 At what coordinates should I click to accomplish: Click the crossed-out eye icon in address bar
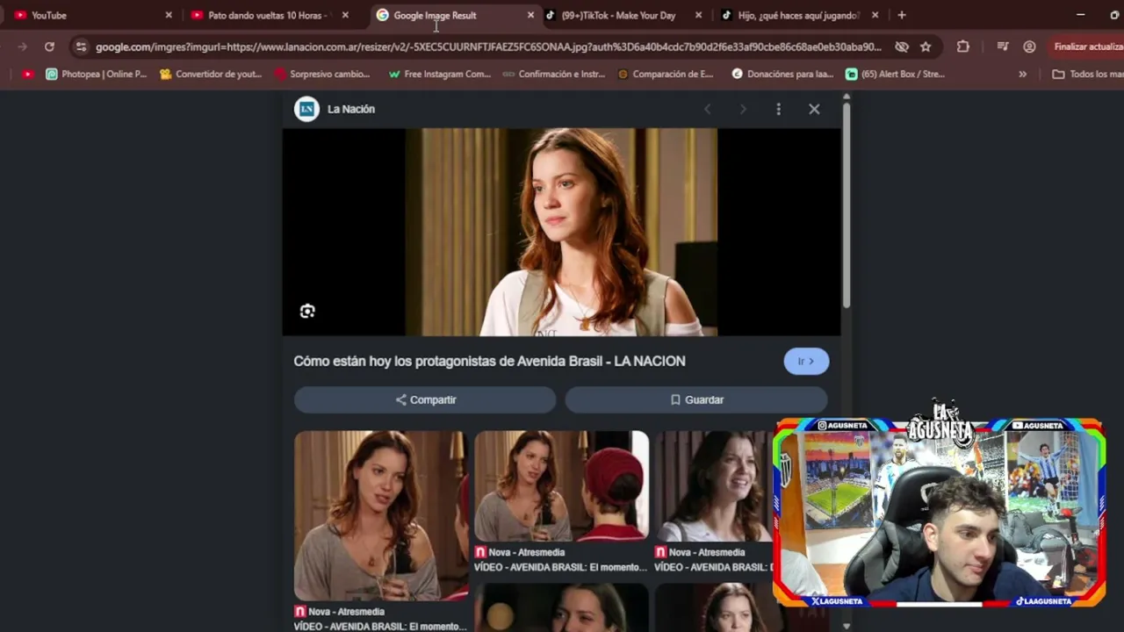point(901,47)
